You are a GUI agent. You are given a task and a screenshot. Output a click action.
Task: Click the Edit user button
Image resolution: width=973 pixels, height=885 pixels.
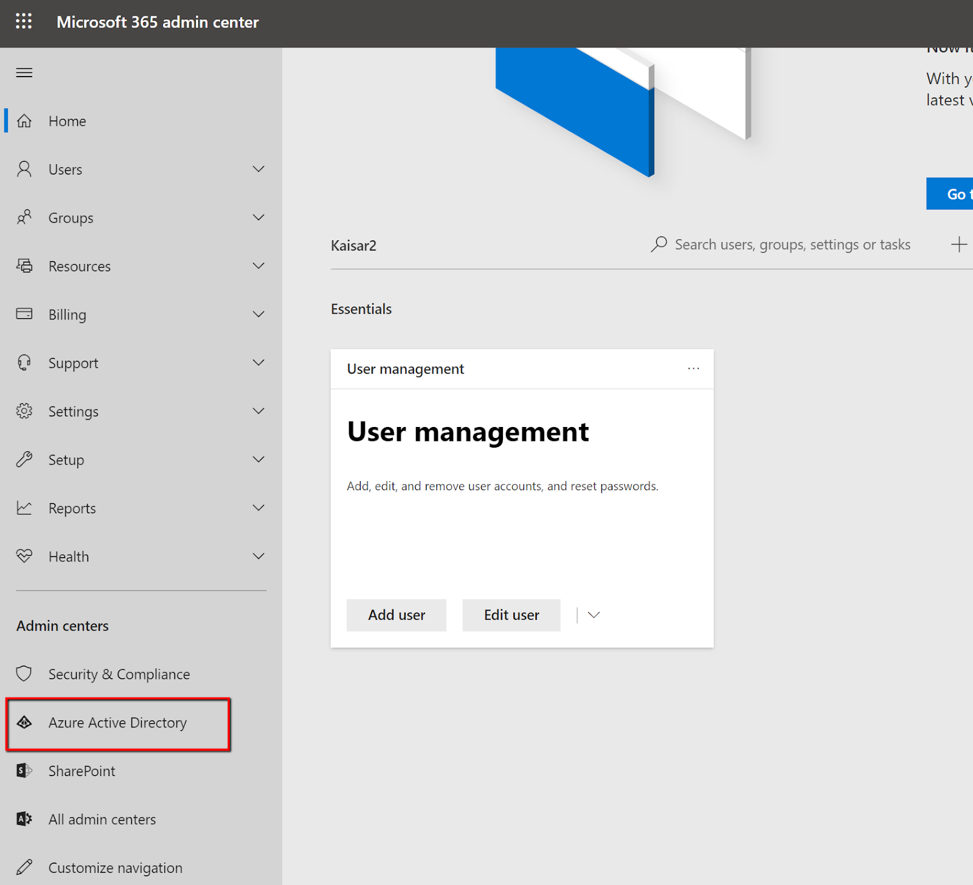click(511, 615)
